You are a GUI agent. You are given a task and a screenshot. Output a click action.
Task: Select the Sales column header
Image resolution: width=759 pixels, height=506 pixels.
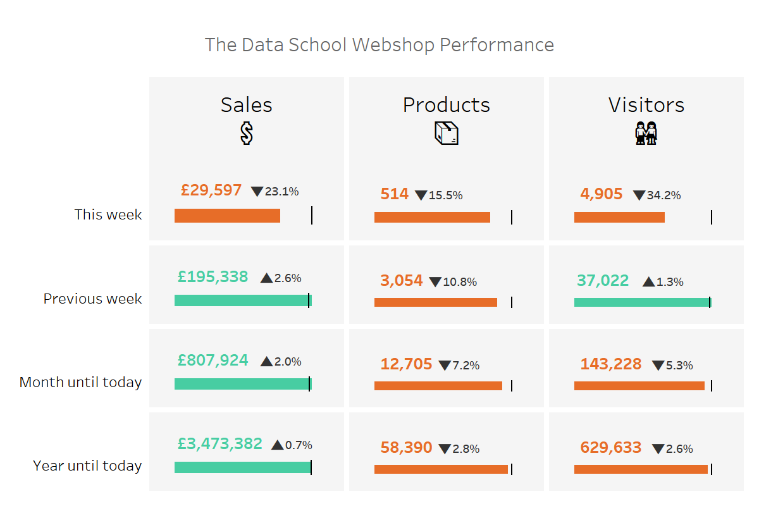247,105
